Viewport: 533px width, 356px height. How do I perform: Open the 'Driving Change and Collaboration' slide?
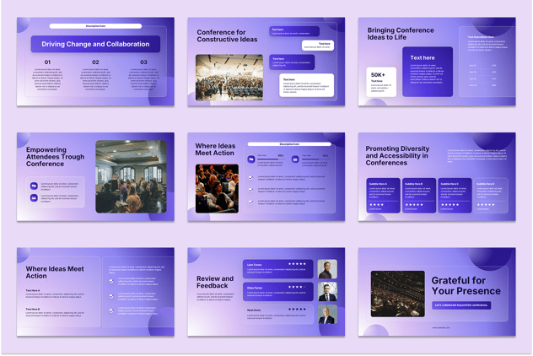(x=95, y=44)
